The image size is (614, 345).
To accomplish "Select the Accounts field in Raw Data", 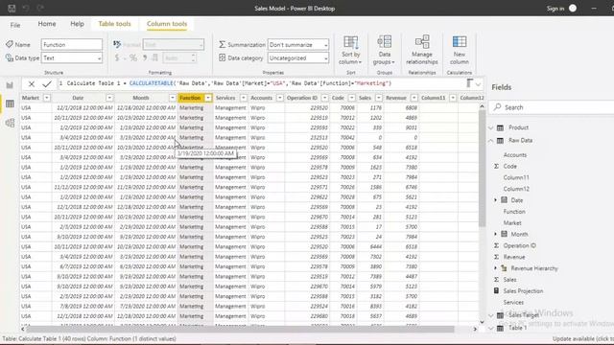I will 515,155.
